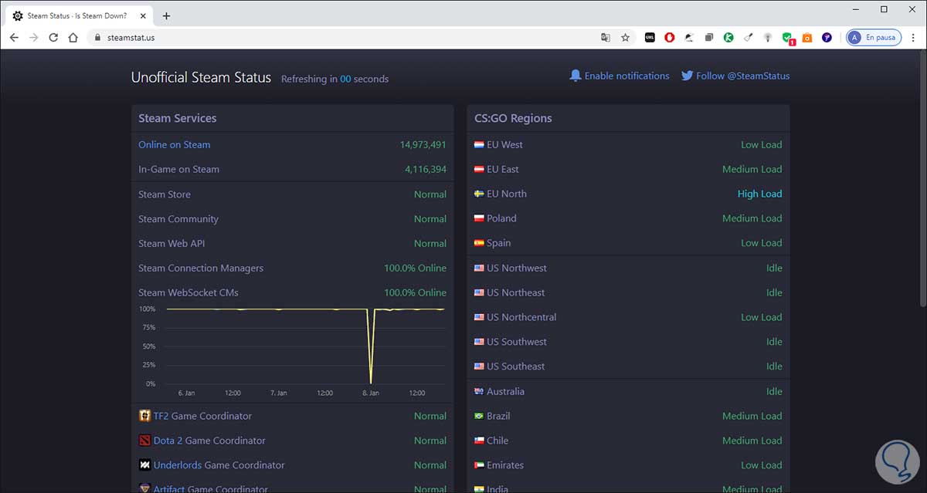927x493 pixels.
Task: Bookmark page with the star icon
Action: (626, 37)
